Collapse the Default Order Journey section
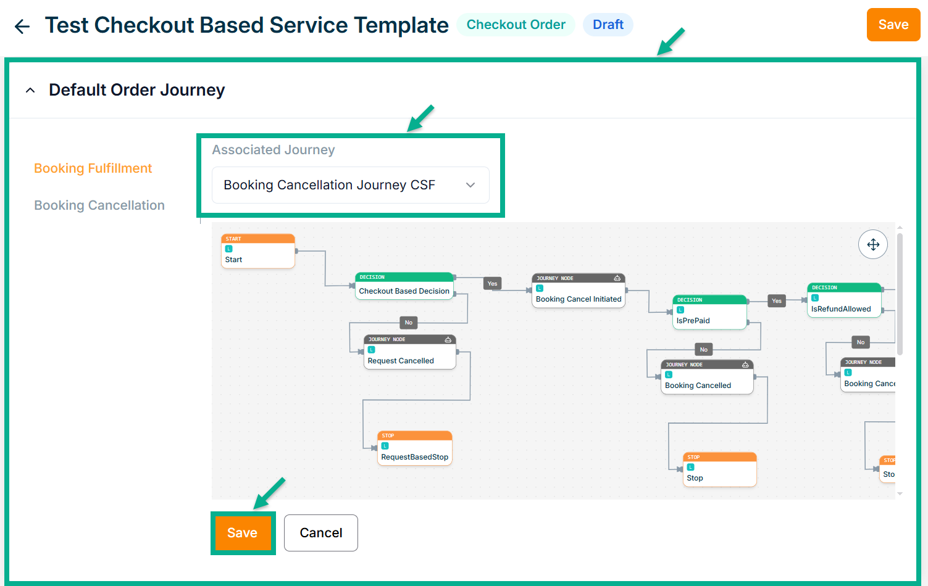The width and height of the screenshot is (928, 586). [x=30, y=91]
